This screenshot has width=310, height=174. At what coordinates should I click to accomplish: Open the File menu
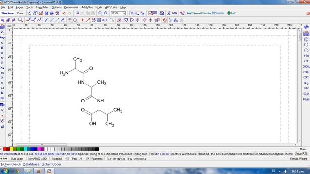3,7
